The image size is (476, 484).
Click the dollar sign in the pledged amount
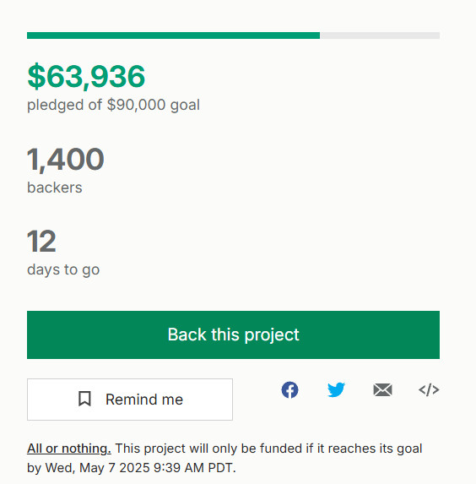(36, 76)
